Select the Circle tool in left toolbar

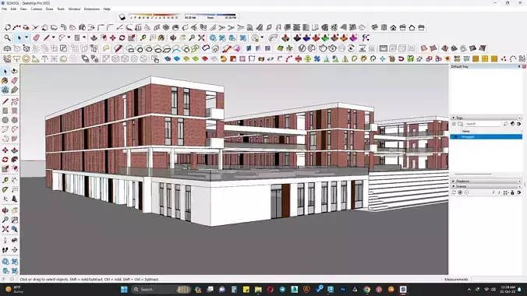coord(5,120)
